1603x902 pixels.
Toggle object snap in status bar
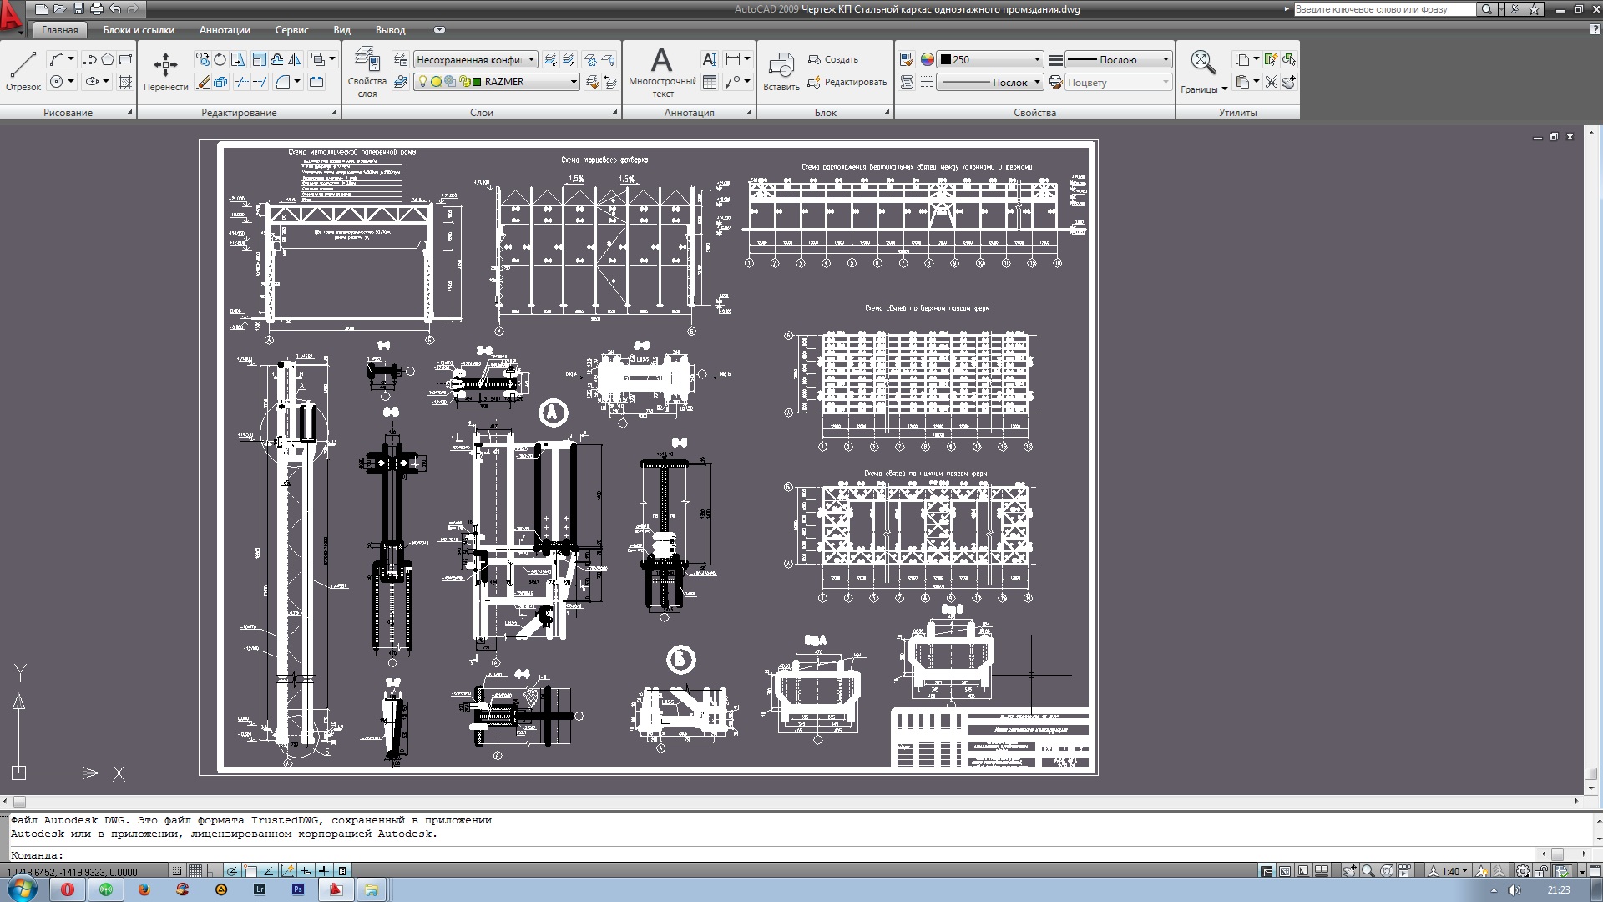(x=250, y=871)
